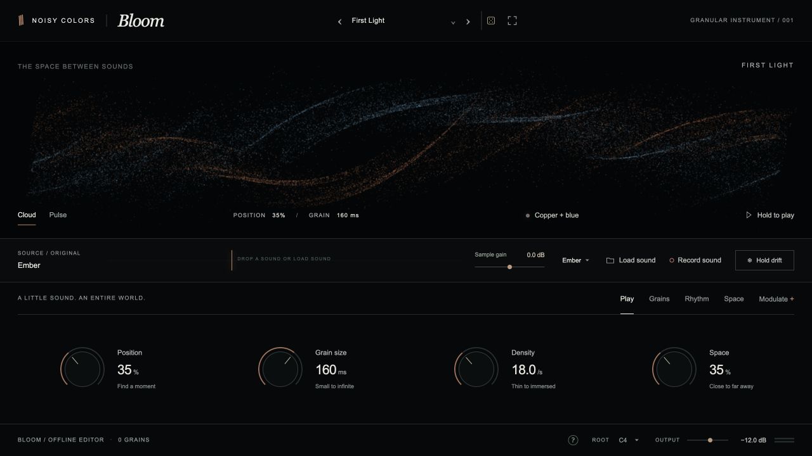Open the Play tab
Image resolution: width=812 pixels, height=456 pixels.
pos(627,299)
